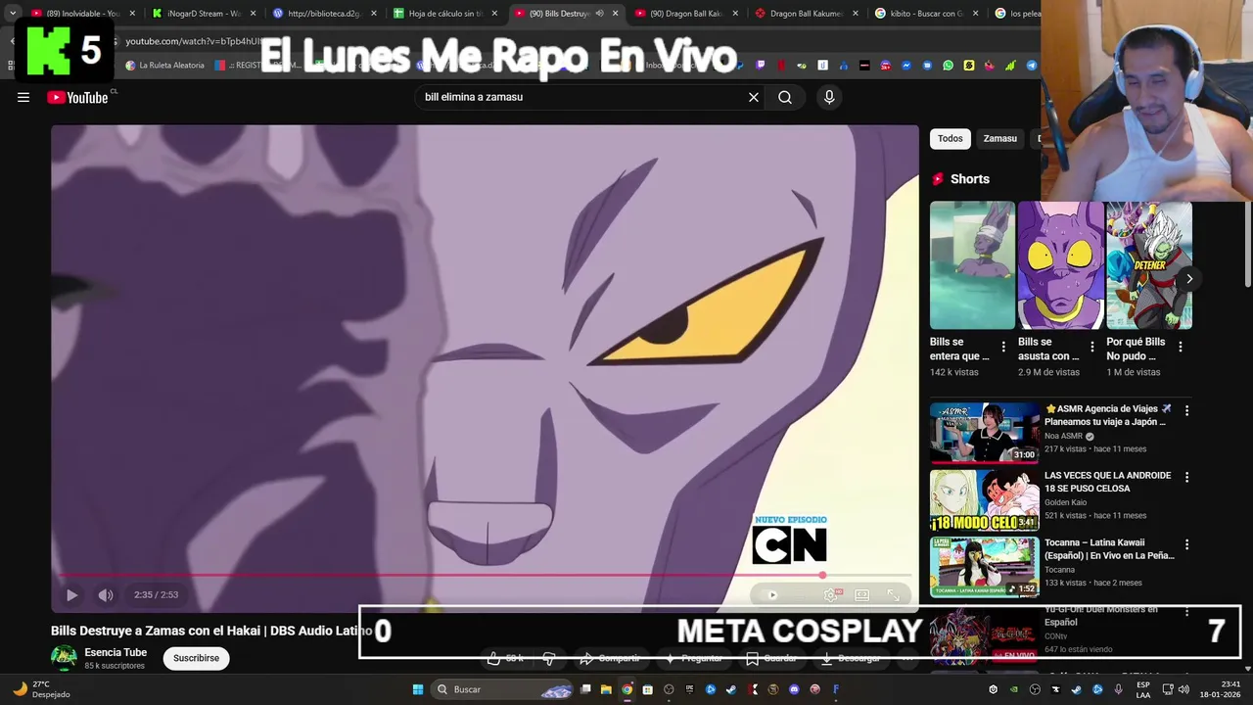Open the player settings gear

830,594
